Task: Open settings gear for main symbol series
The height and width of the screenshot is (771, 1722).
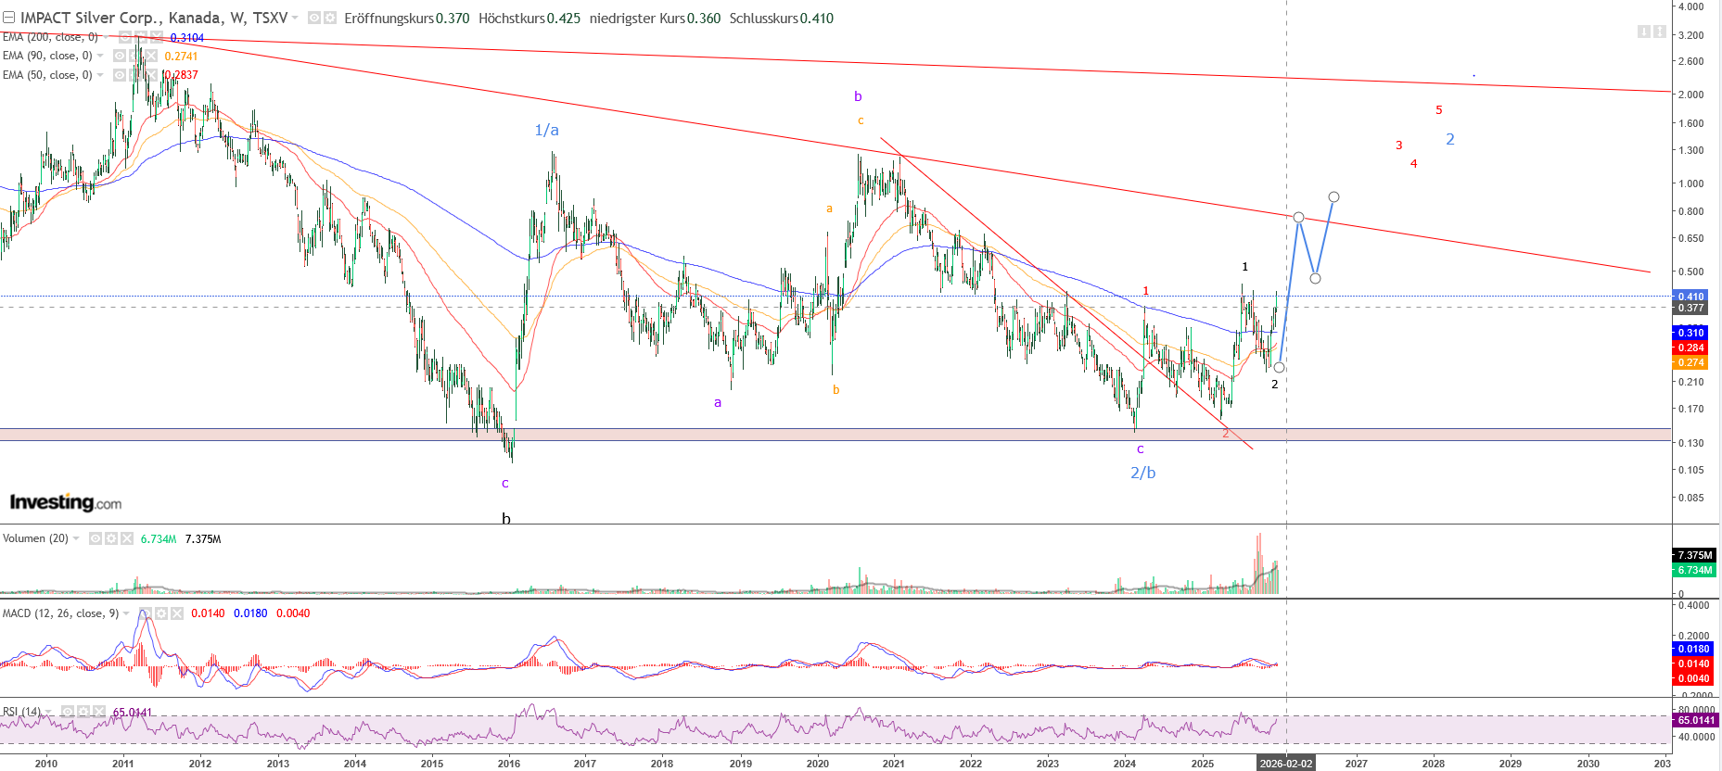Action: tap(329, 18)
